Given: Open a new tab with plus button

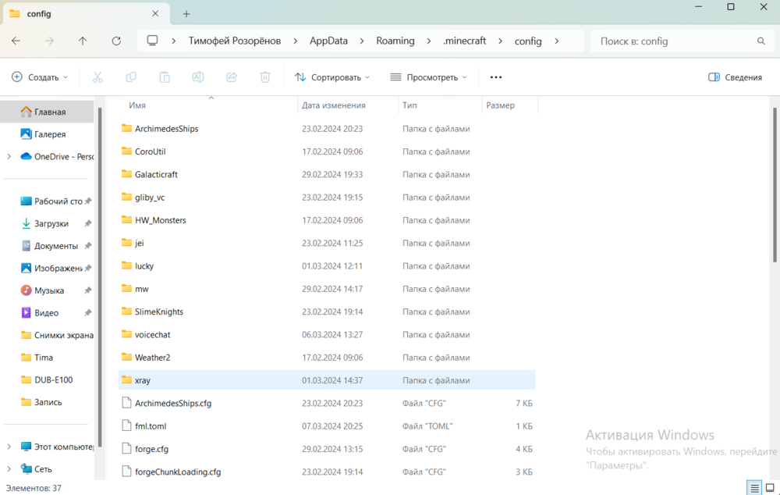Looking at the screenshot, I should coord(186,14).
